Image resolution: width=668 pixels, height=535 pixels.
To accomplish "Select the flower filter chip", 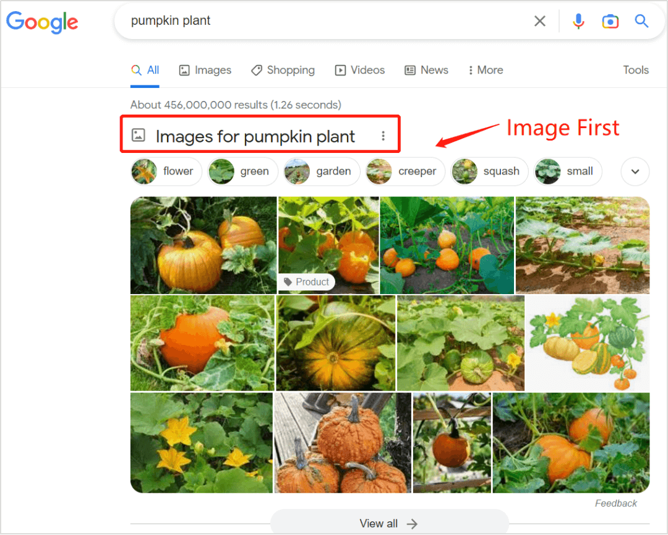I will click(x=166, y=172).
